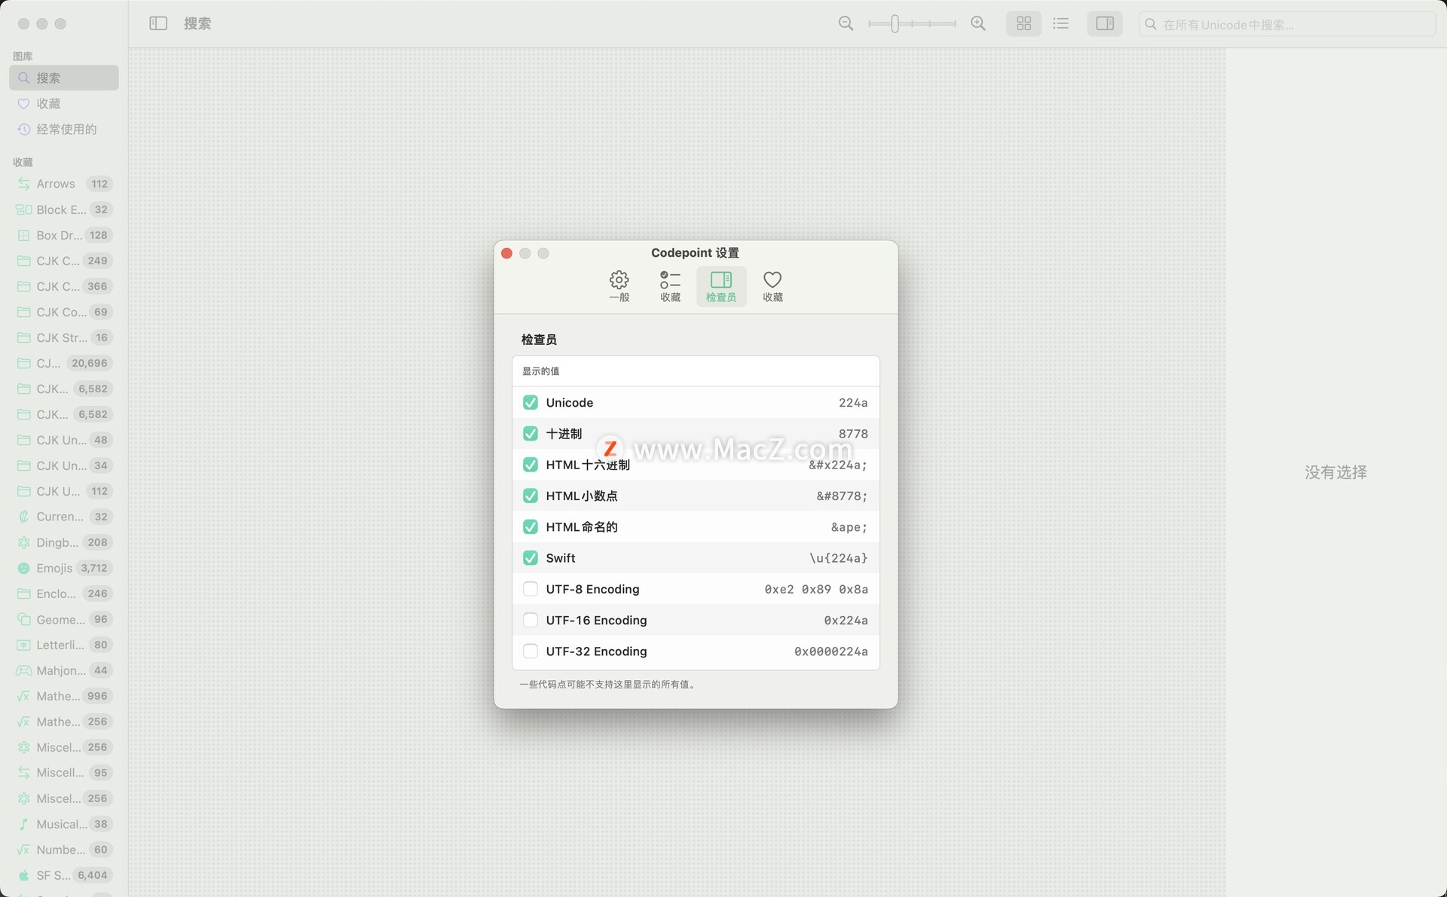
Task: Close the Codepoint settings window
Action: (x=506, y=253)
